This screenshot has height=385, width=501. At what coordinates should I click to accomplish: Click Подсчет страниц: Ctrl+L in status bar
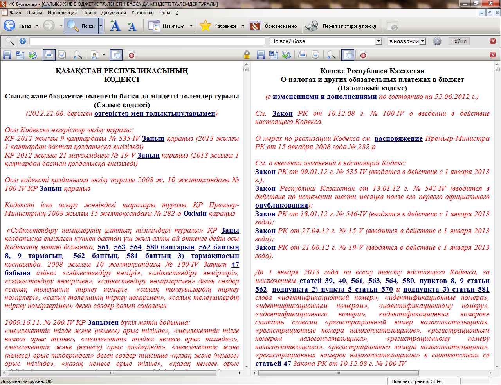click(x=417, y=381)
